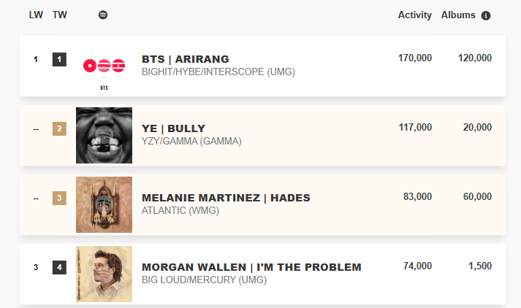Sort by the Albums column header
This screenshot has height=308, width=521.
click(x=458, y=15)
